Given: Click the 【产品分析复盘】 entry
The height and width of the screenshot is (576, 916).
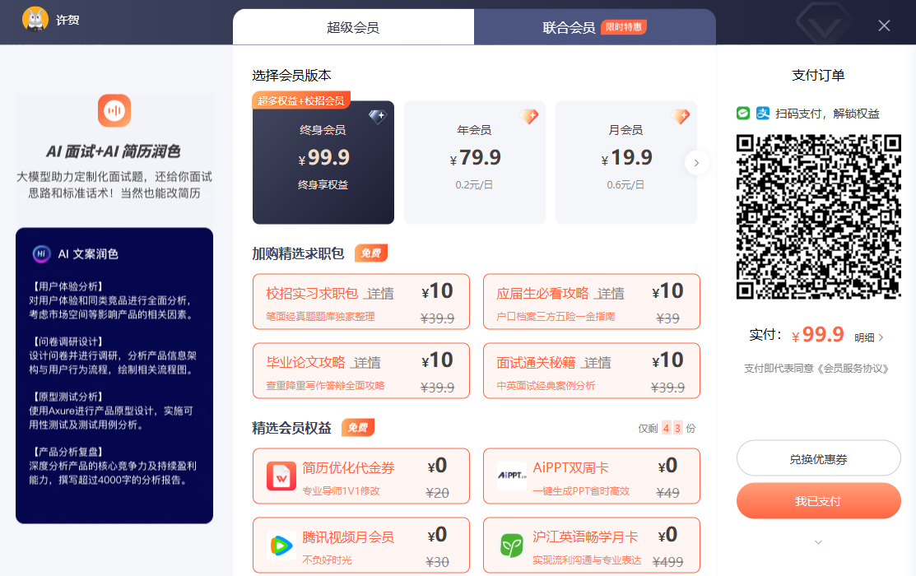Looking at the screenshot, I should (x=113, y=466).
